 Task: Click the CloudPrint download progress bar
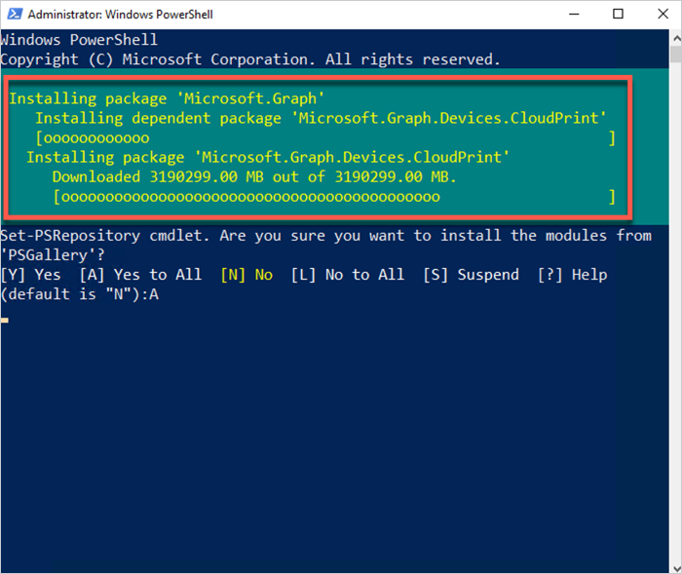[334, 197]
